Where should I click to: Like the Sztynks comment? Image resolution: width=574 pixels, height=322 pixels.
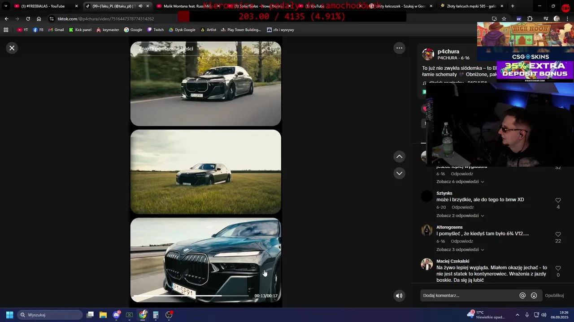558,200
